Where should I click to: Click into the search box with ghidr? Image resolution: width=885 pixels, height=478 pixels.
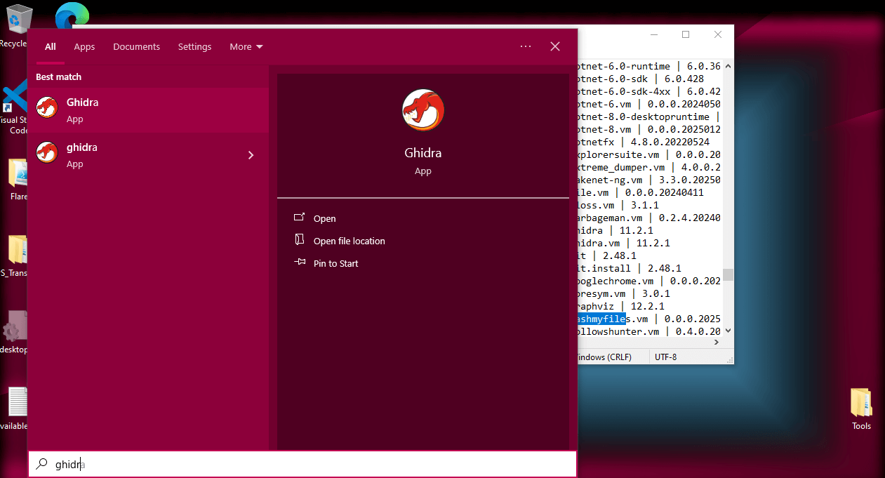coord(302,464)
